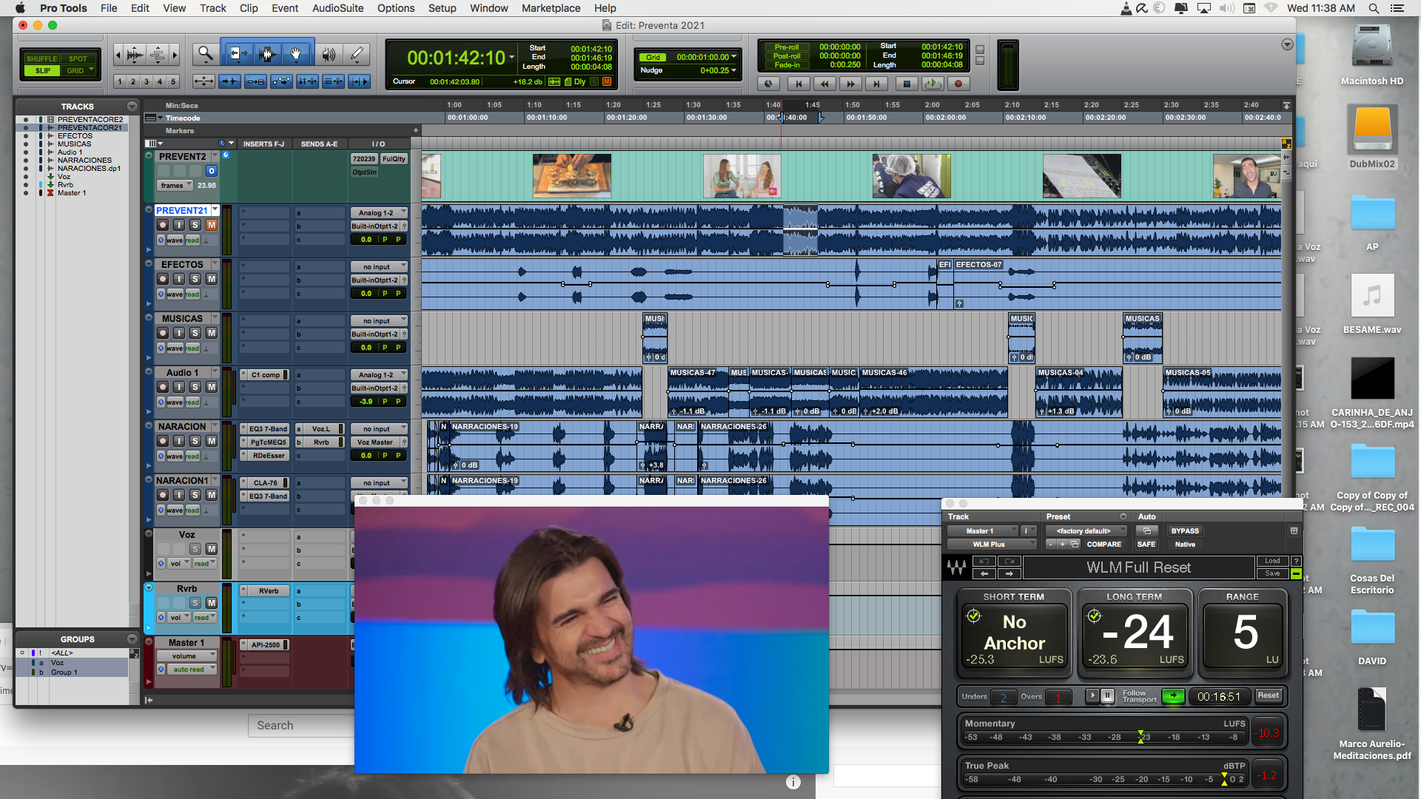Click the Fast Forward transport button
The width and height of the screenshot is (1421, 799).
851,84
